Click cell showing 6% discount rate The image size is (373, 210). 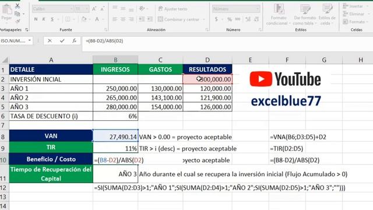(x=115, y=116)
